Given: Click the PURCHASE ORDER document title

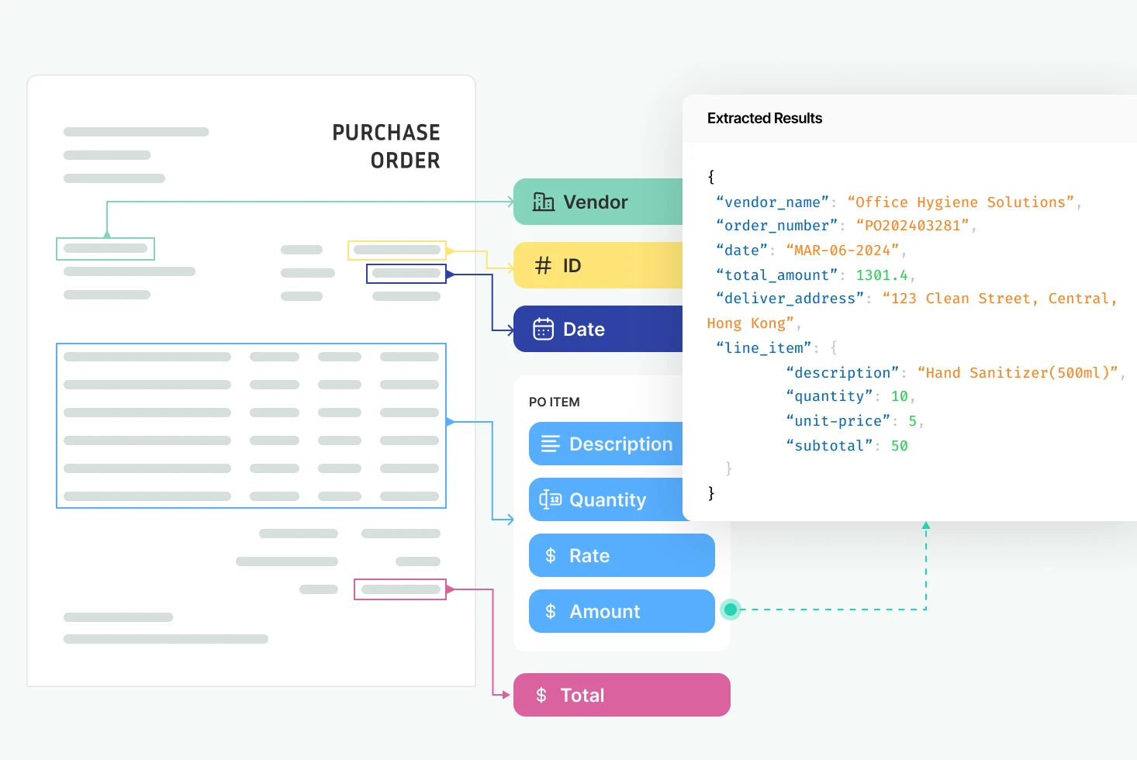Looking at the screenshot, I should [386, 147].
